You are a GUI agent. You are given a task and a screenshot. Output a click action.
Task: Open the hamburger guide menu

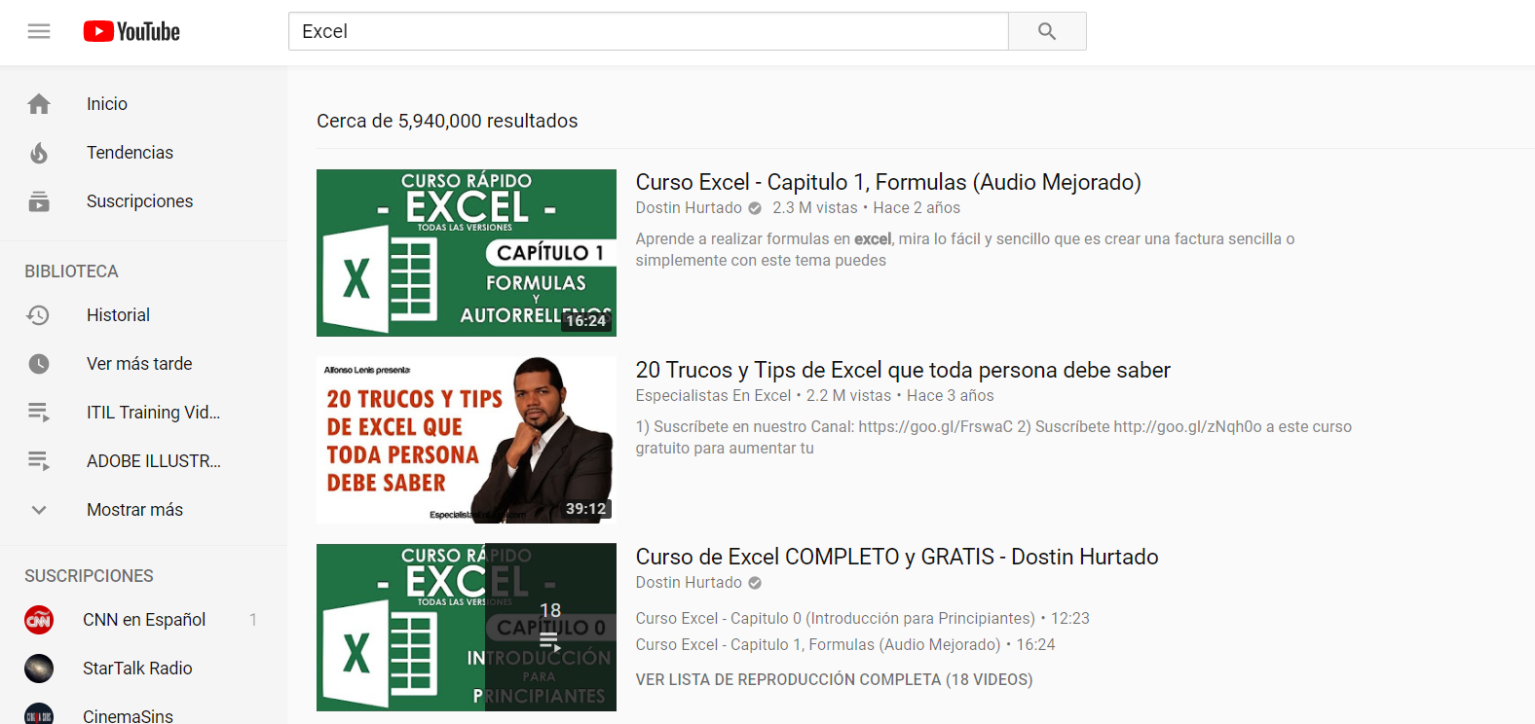click(x=39, y=31)
